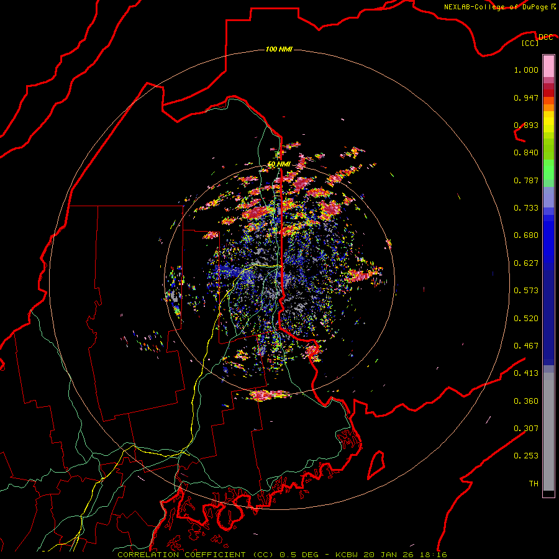The image size is (559, 559).
Task: Select the 0.360 color scale value
Action: (x=526, y=401)
